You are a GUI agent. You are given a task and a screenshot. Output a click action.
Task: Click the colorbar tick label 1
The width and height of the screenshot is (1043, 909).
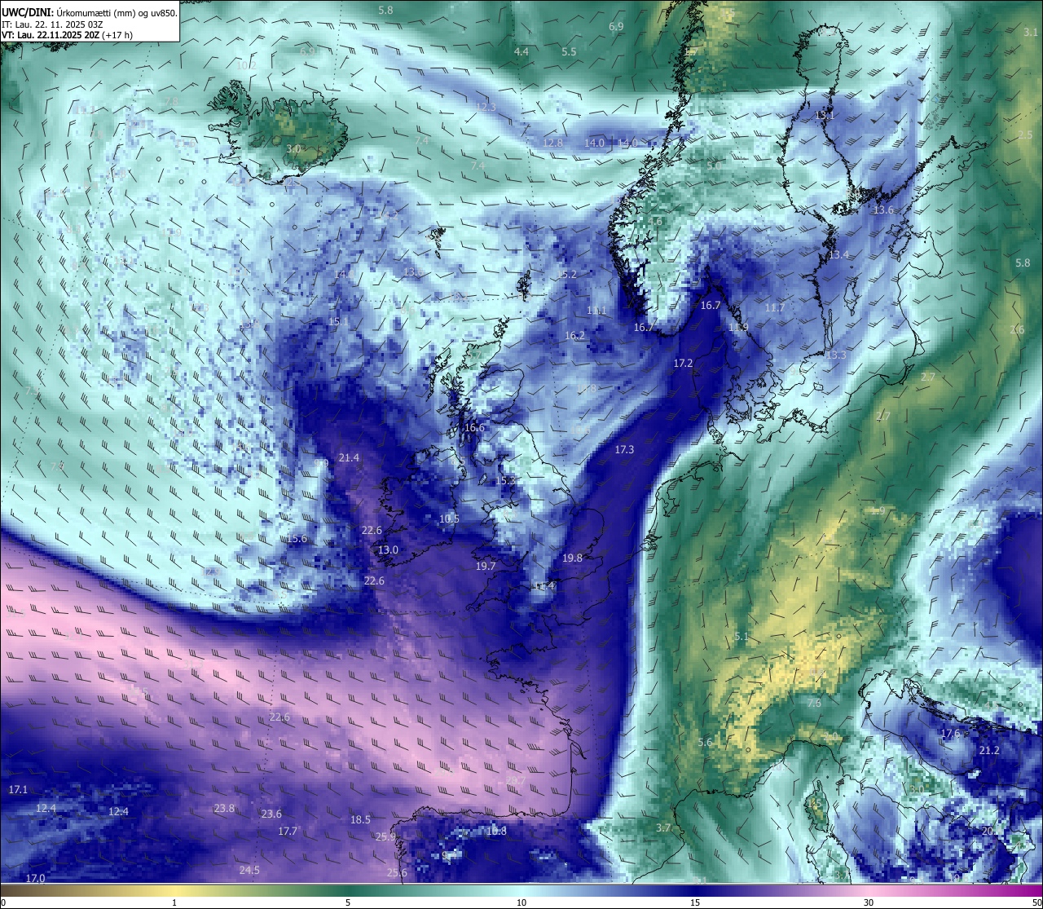click(x=174, y=902)
